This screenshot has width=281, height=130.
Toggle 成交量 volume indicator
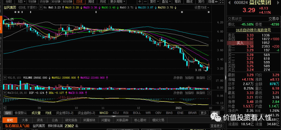36,113
